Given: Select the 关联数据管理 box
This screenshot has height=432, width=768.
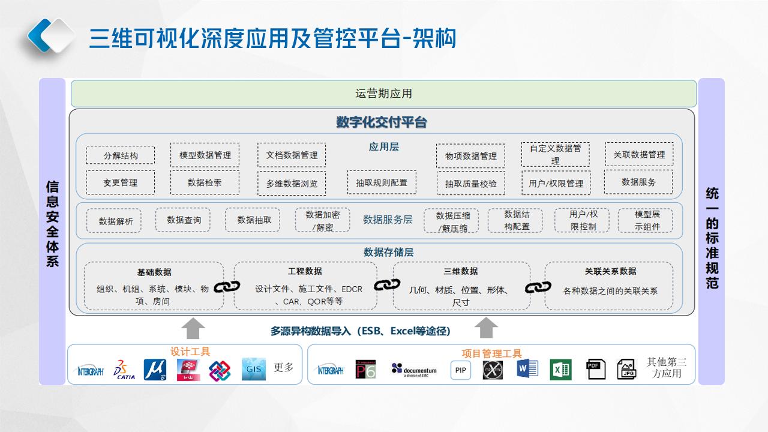Looking at the screenshot, I should coord(639,154).
